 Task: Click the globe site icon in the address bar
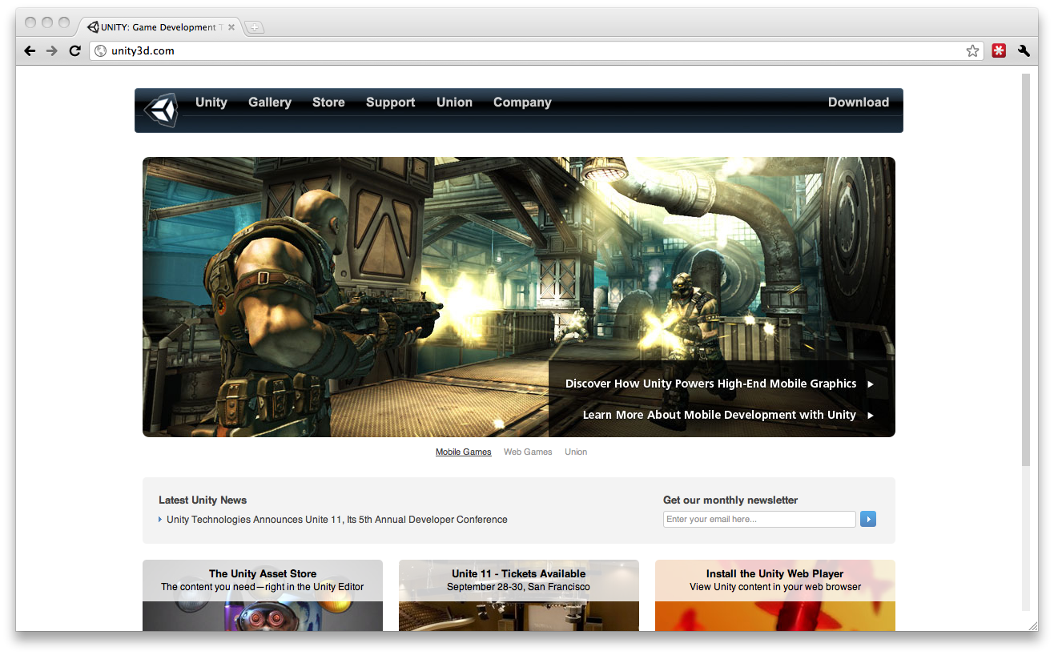tap(101, 50)
